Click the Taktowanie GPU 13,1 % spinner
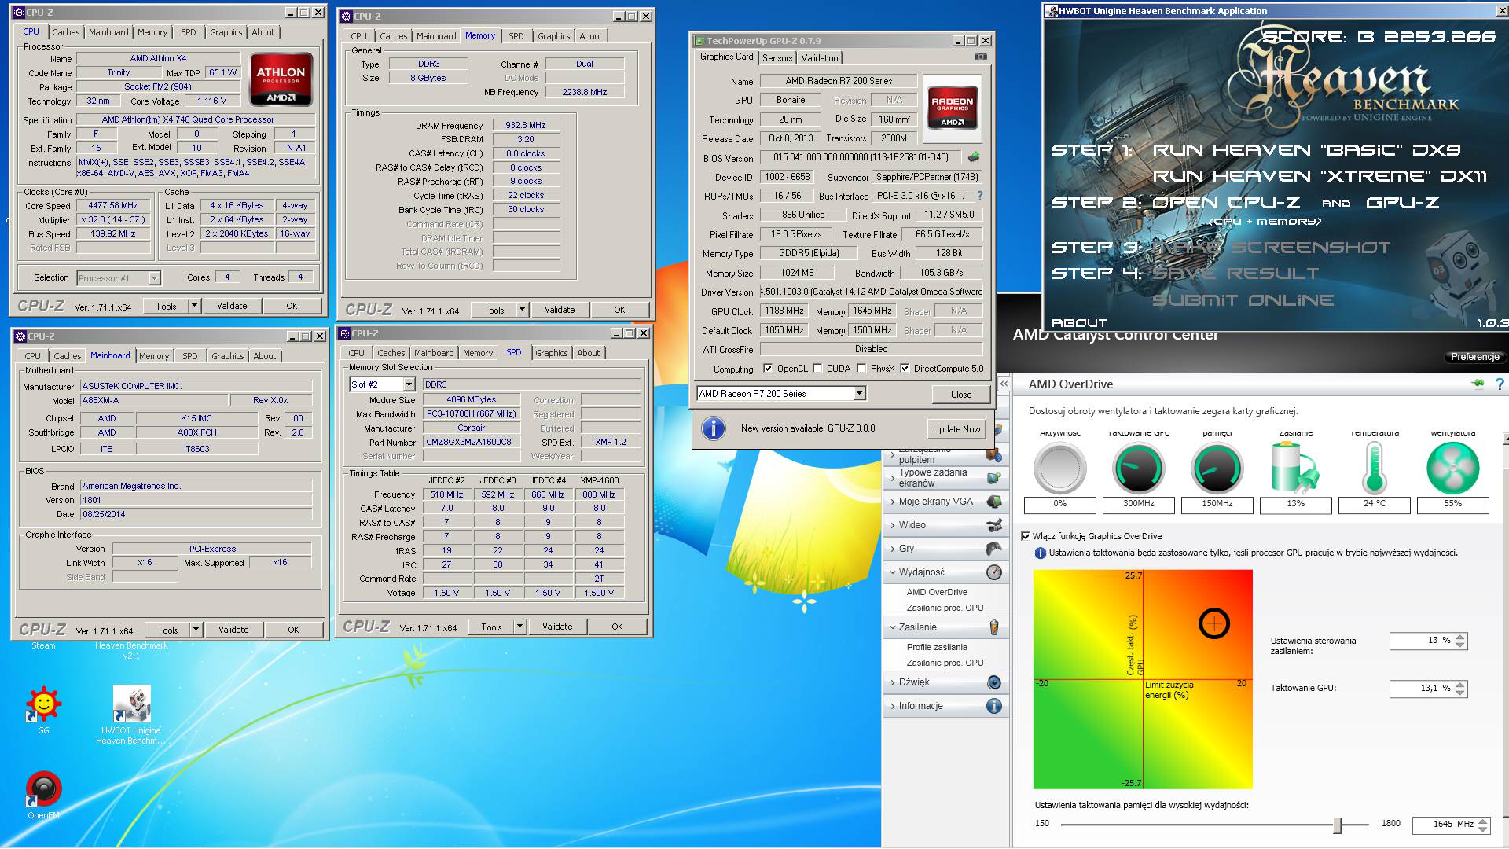The width and height of the screenshot is (1509, 849). click(1459, 689)
